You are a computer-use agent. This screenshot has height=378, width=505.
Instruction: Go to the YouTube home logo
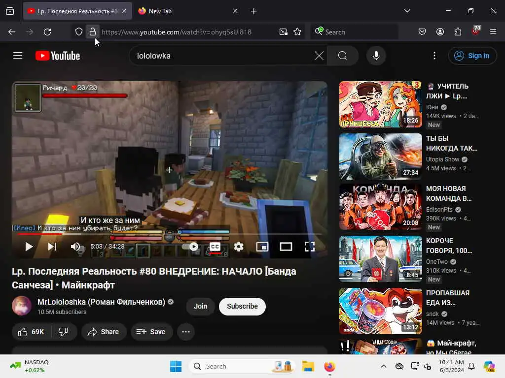coord(58,56)
